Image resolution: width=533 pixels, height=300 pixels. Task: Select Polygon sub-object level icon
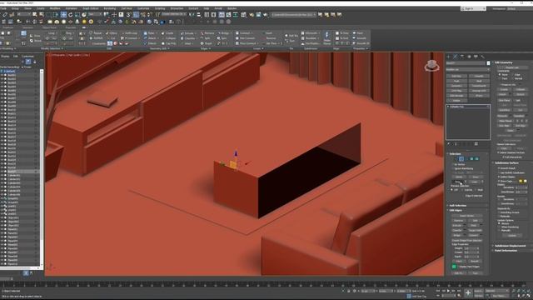[x=471, y=158]
